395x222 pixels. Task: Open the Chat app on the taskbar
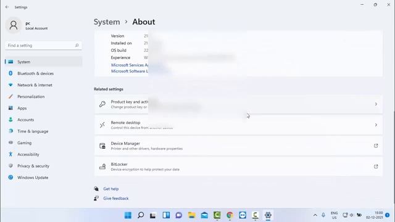[179, 215]
